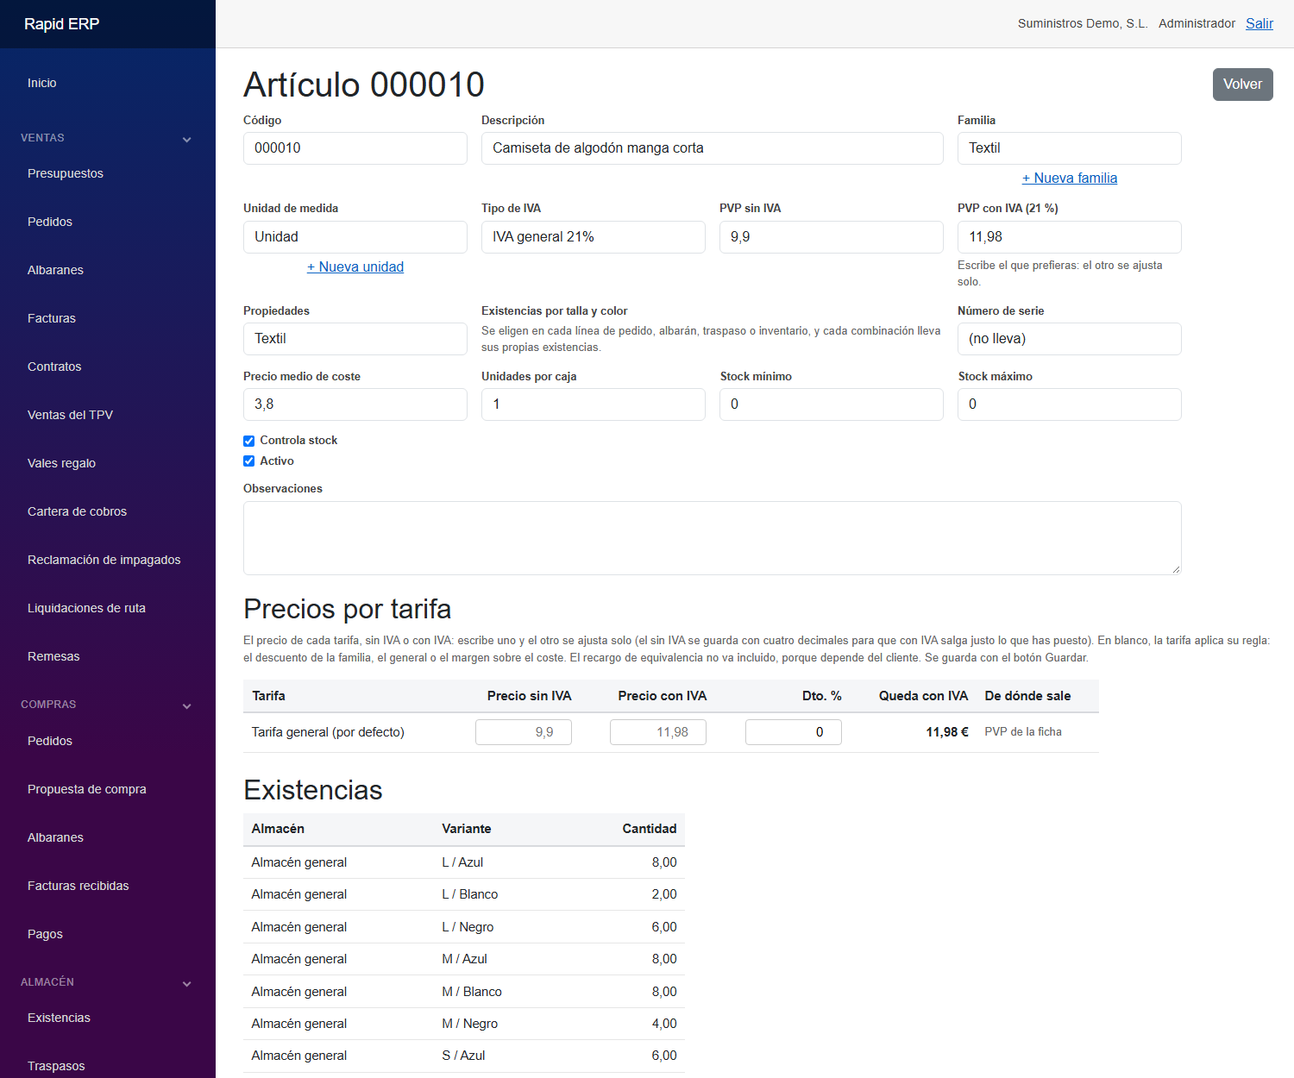Collapse the COMPRAS section chevron
The image size is (1294, 1078).
pyautogui.click(x=187, y=705)
